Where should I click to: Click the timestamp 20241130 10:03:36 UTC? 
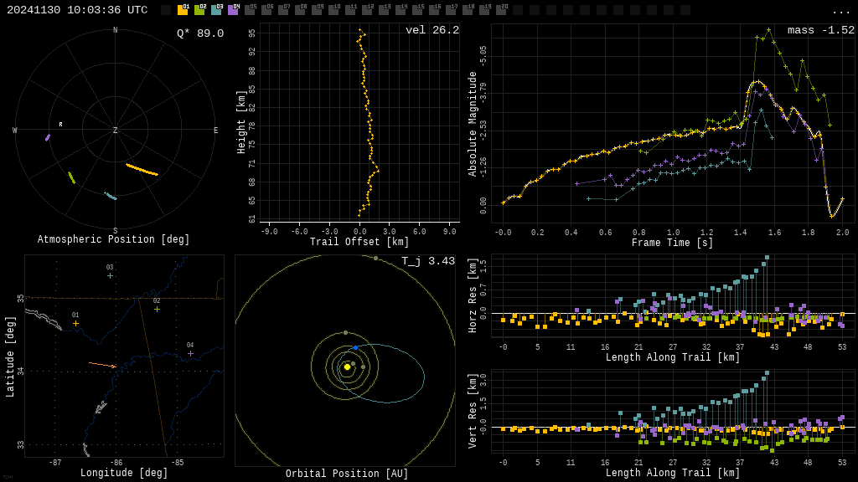(77, 10)
